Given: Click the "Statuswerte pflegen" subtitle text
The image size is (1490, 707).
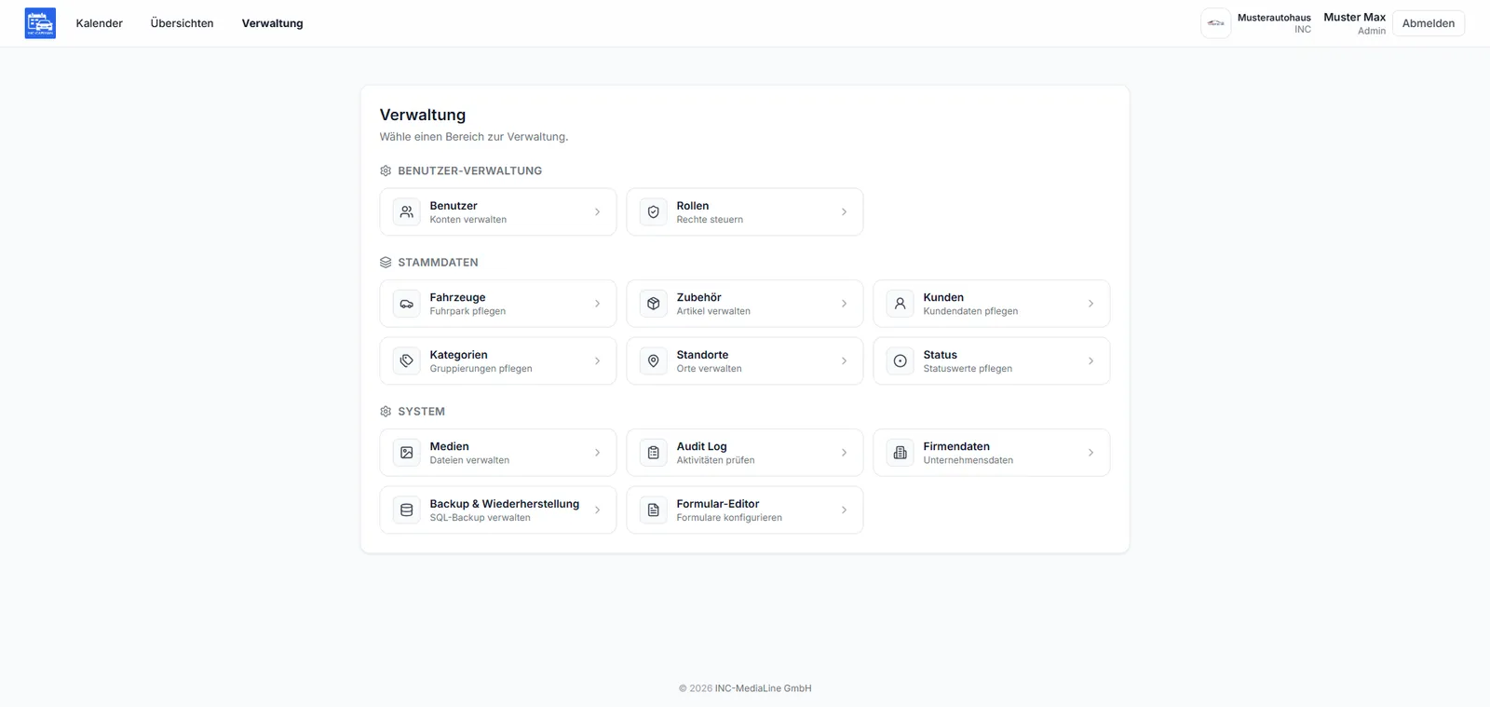Looking at the screenshot, I should coord(968,369).
